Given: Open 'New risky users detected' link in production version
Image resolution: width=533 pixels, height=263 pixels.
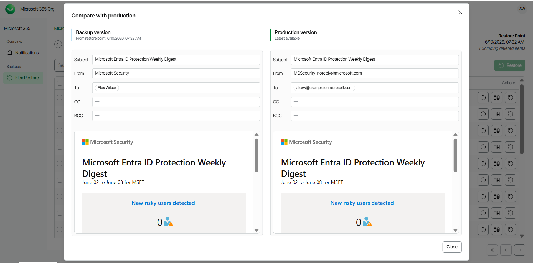Looking at the screenshot, I should [362, 203].
